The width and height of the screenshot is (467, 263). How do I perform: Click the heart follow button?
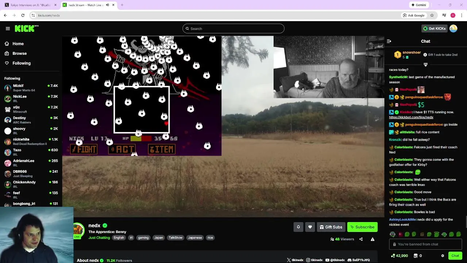(x=310, y=227)
